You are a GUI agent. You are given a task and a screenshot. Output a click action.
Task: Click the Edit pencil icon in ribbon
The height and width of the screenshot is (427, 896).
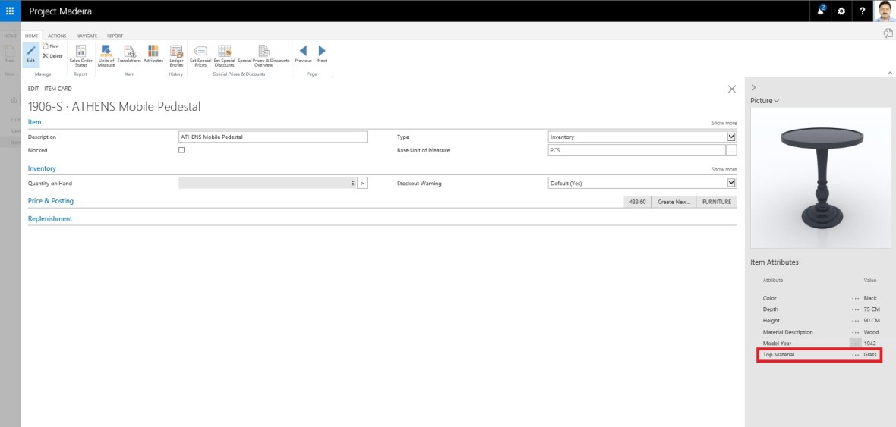coord(31,53)
